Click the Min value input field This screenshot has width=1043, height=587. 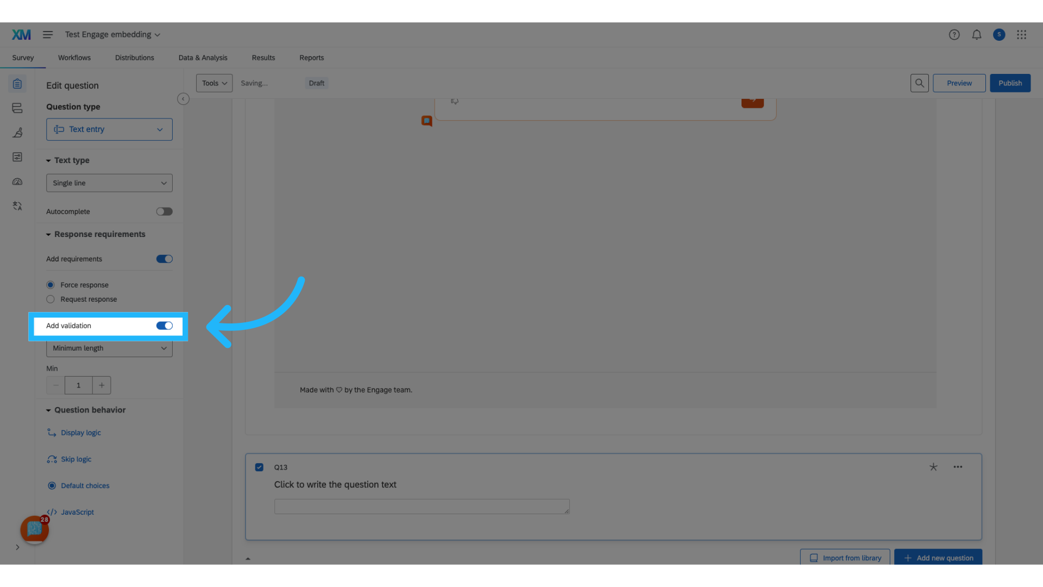point(78,385)
